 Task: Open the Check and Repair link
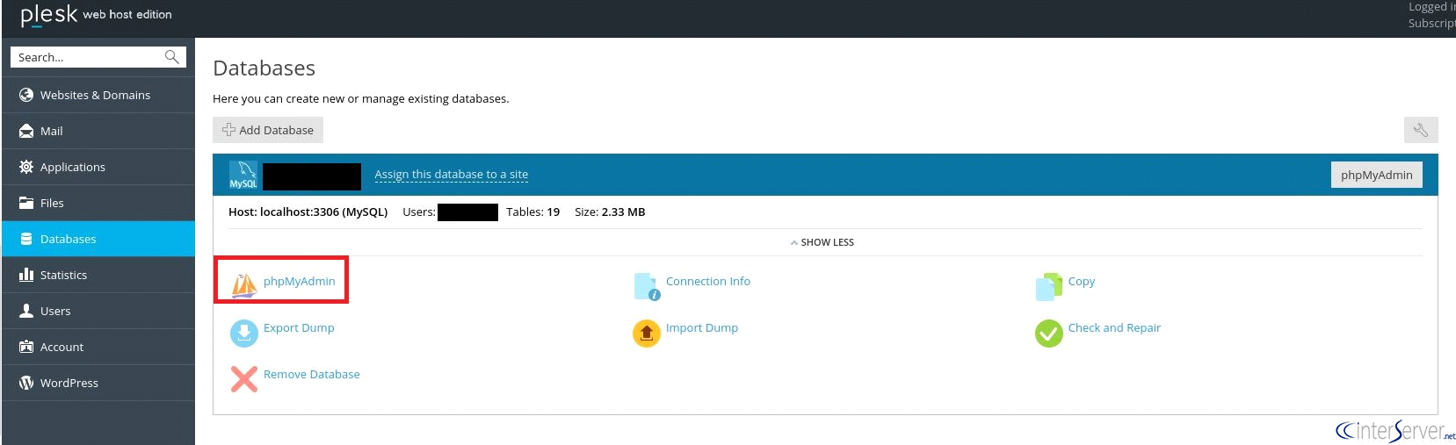1114,327
